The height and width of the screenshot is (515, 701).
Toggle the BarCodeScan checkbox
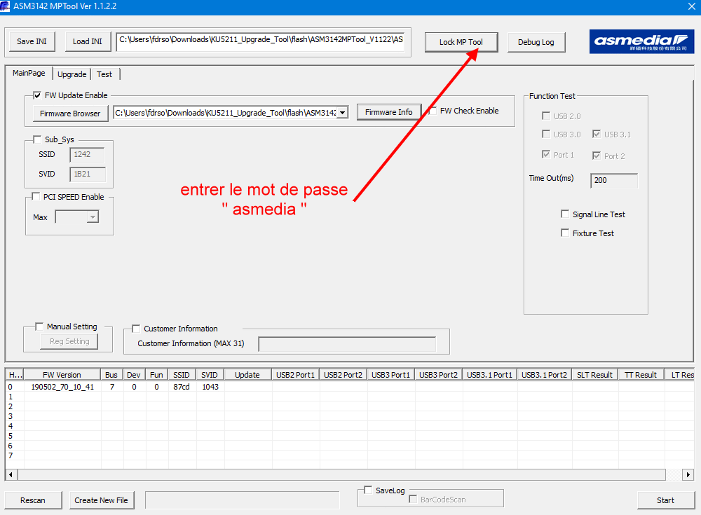click(x=413, y=499)
